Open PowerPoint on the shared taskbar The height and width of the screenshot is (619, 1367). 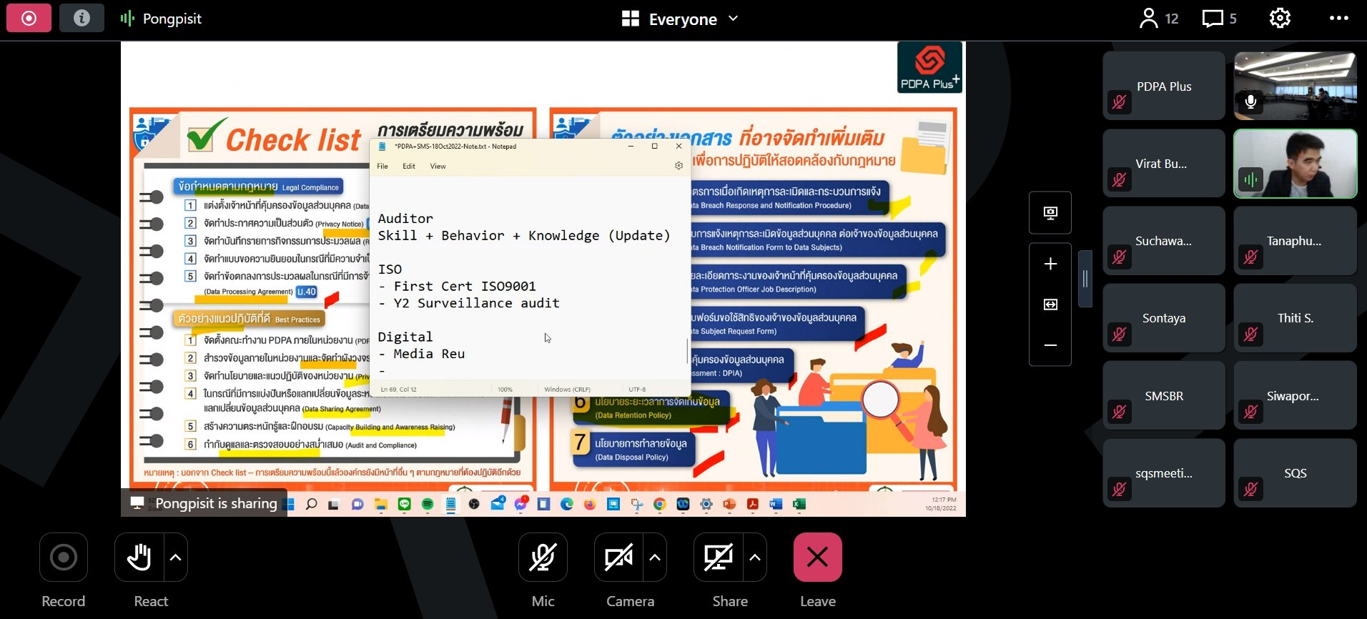(x=729, y=504)
